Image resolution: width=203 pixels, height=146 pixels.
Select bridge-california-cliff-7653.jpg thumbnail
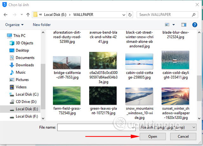tap(67, 63)
